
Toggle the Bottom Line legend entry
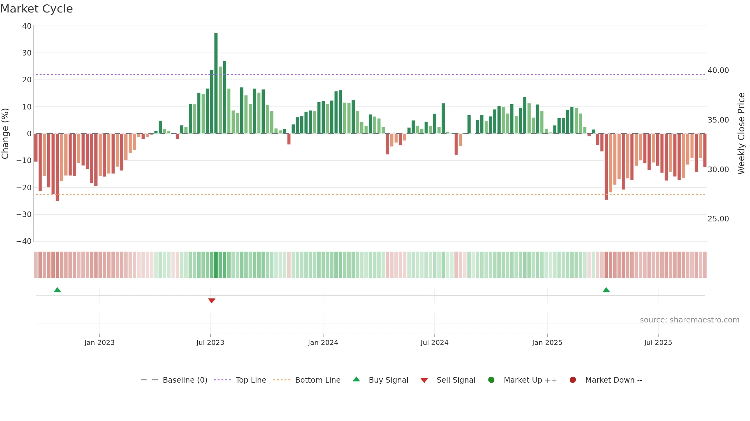coord(307,380)
